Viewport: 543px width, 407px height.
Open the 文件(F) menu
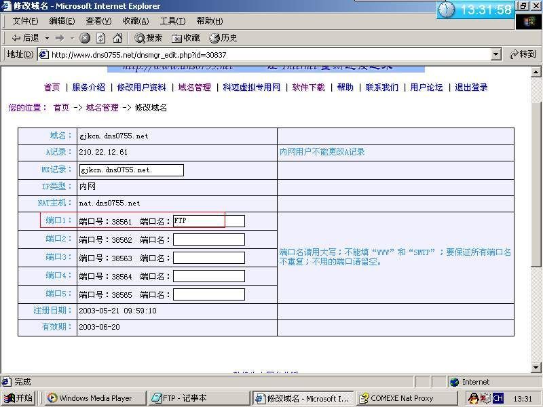25,21
